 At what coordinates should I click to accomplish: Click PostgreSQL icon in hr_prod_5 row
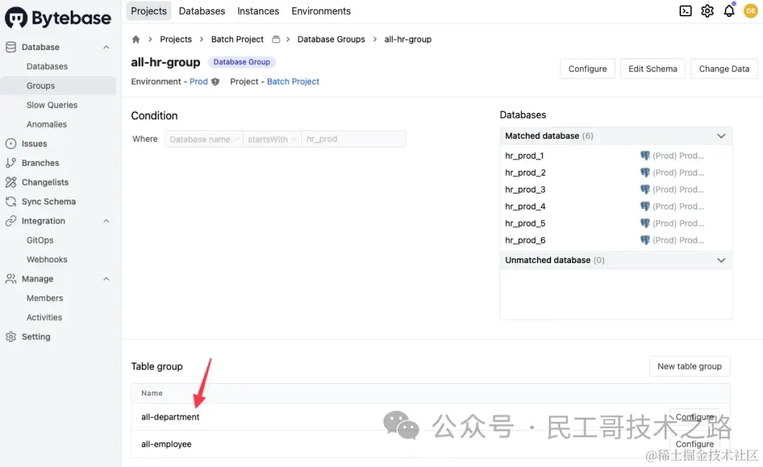pyautogui.click(x=645, y=224)
